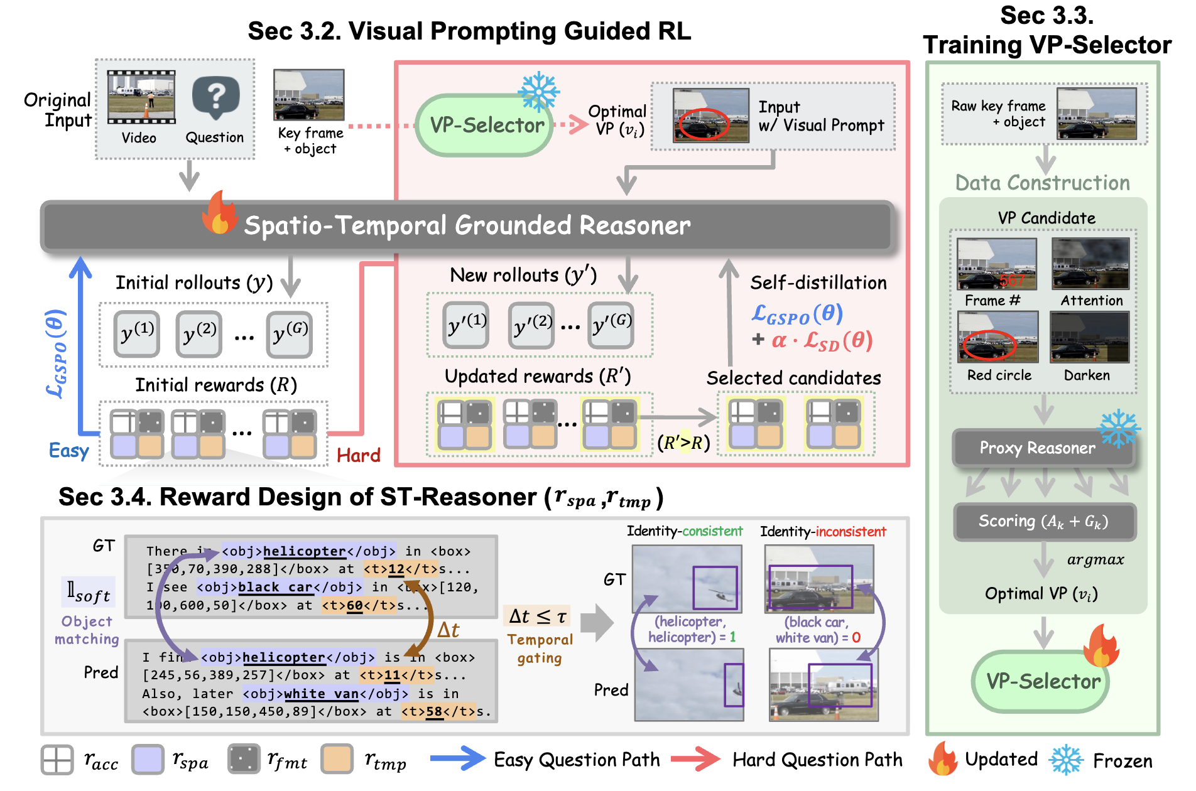The height and width of the screenshot is (791, 1196).
Task: Click the blue Easy Question Path arrow
Action: 457,758
